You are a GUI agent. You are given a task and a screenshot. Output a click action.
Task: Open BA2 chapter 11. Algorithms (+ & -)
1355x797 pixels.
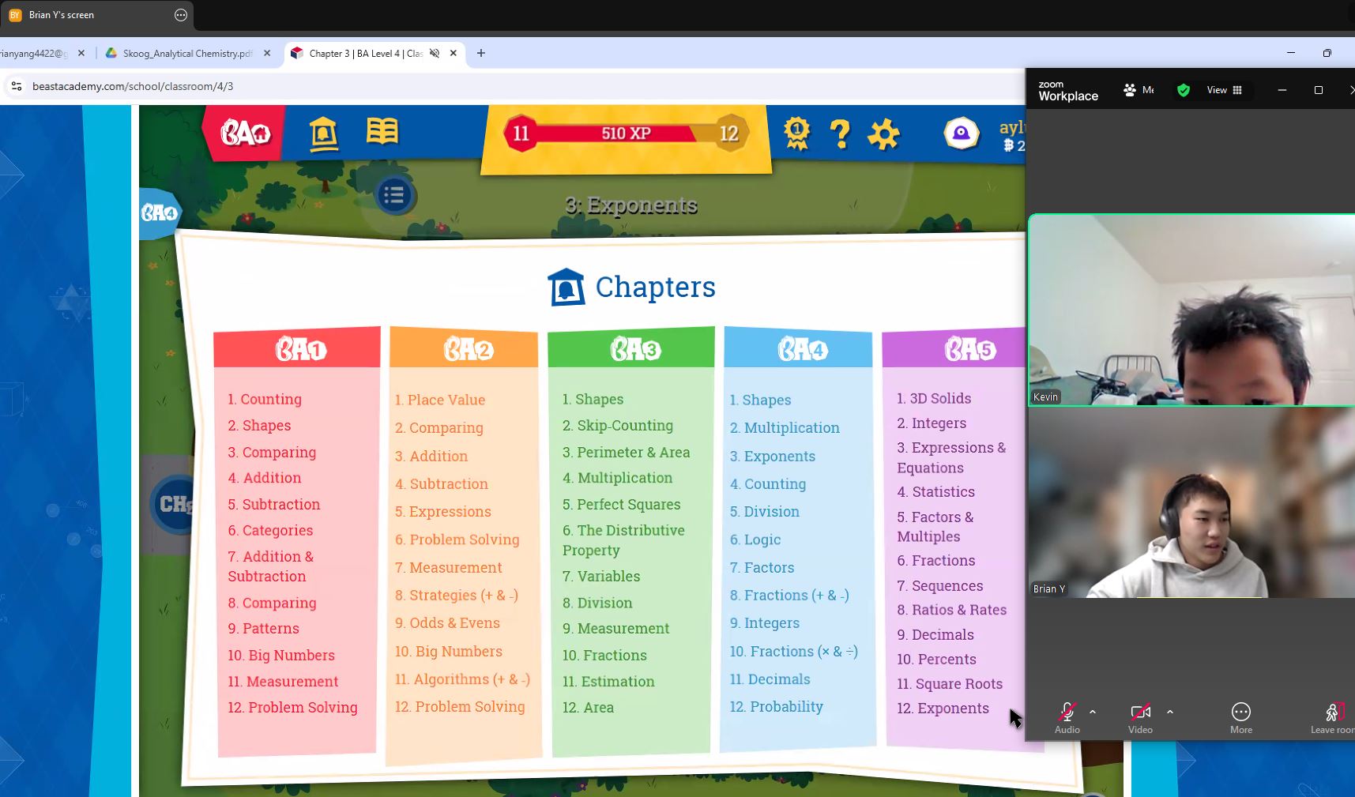tap(463, 679)
